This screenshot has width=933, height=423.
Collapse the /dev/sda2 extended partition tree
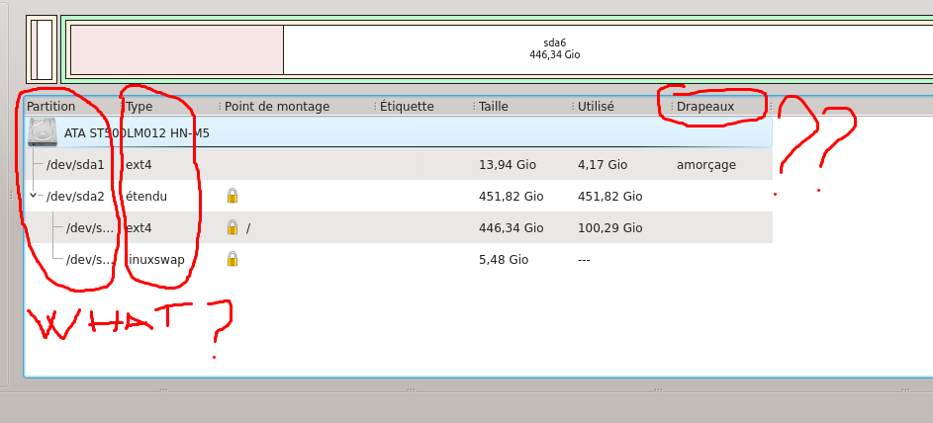pyautogui.click(x=33, y=196)
